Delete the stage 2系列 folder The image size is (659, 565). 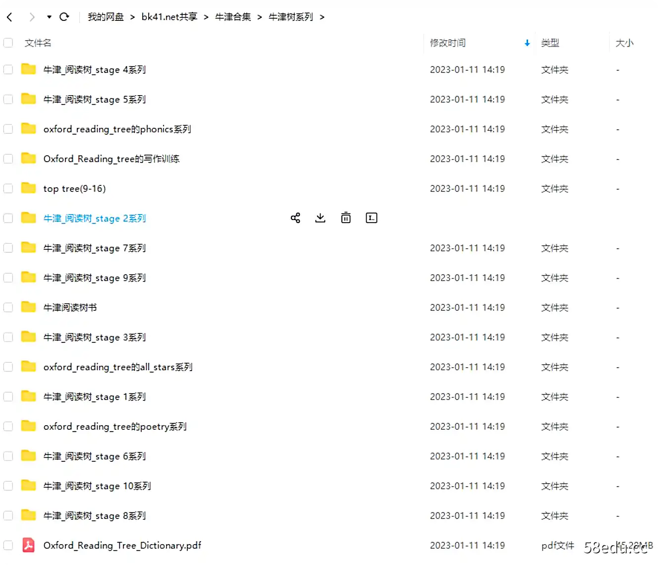click(x=346, y=218)
